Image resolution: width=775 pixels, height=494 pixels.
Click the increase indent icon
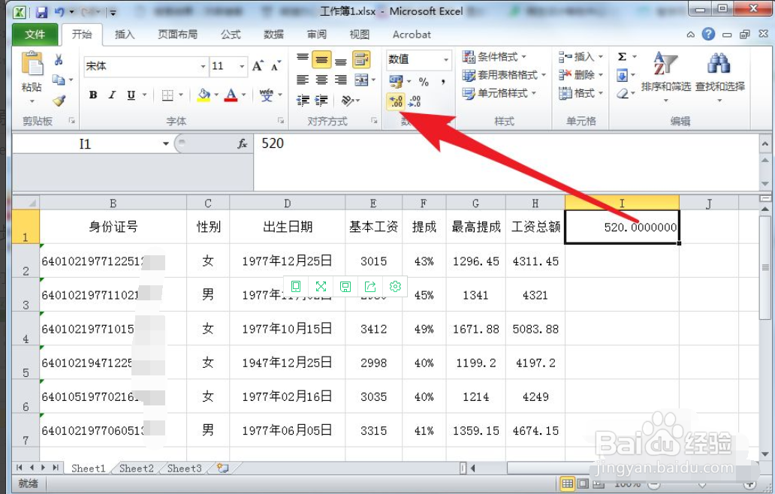pos(321,101)
